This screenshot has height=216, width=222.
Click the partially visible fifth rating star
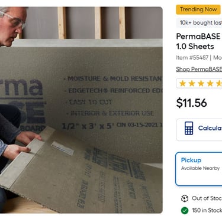219,83
